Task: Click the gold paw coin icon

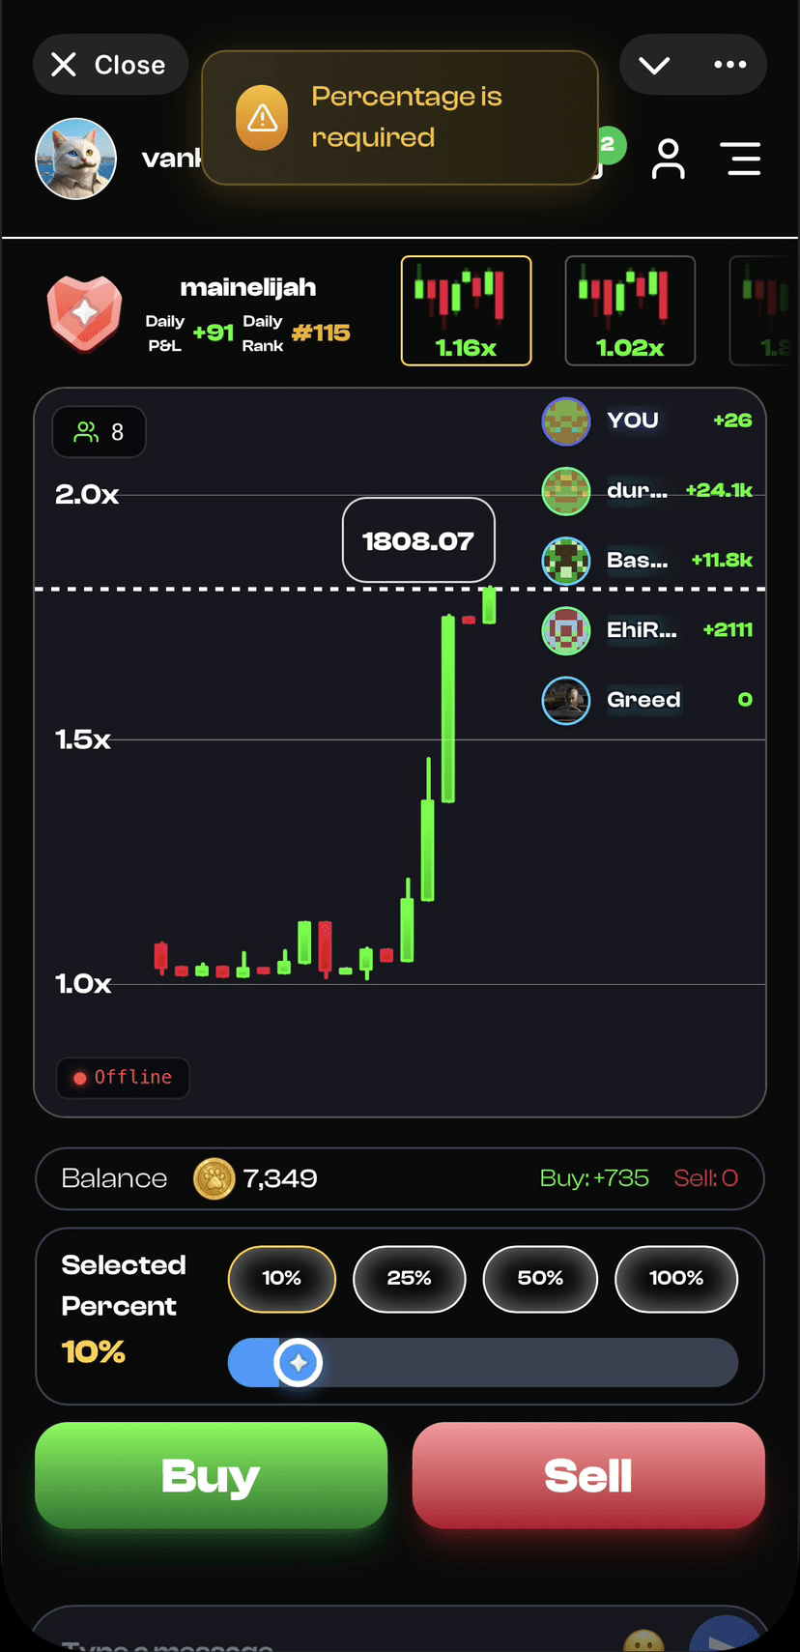Action: click(214, 1178)
